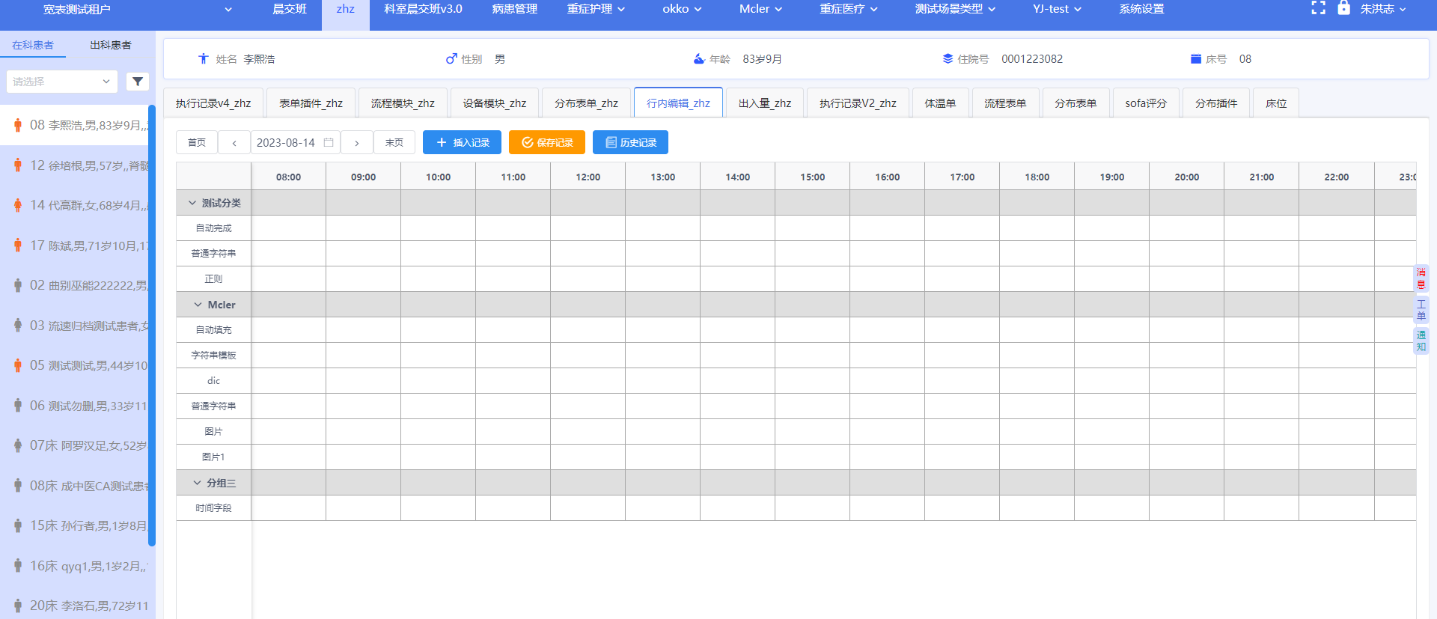1437x619 pixels.
Task: Click the 时间字段 row label
Action: click(213, 508)
